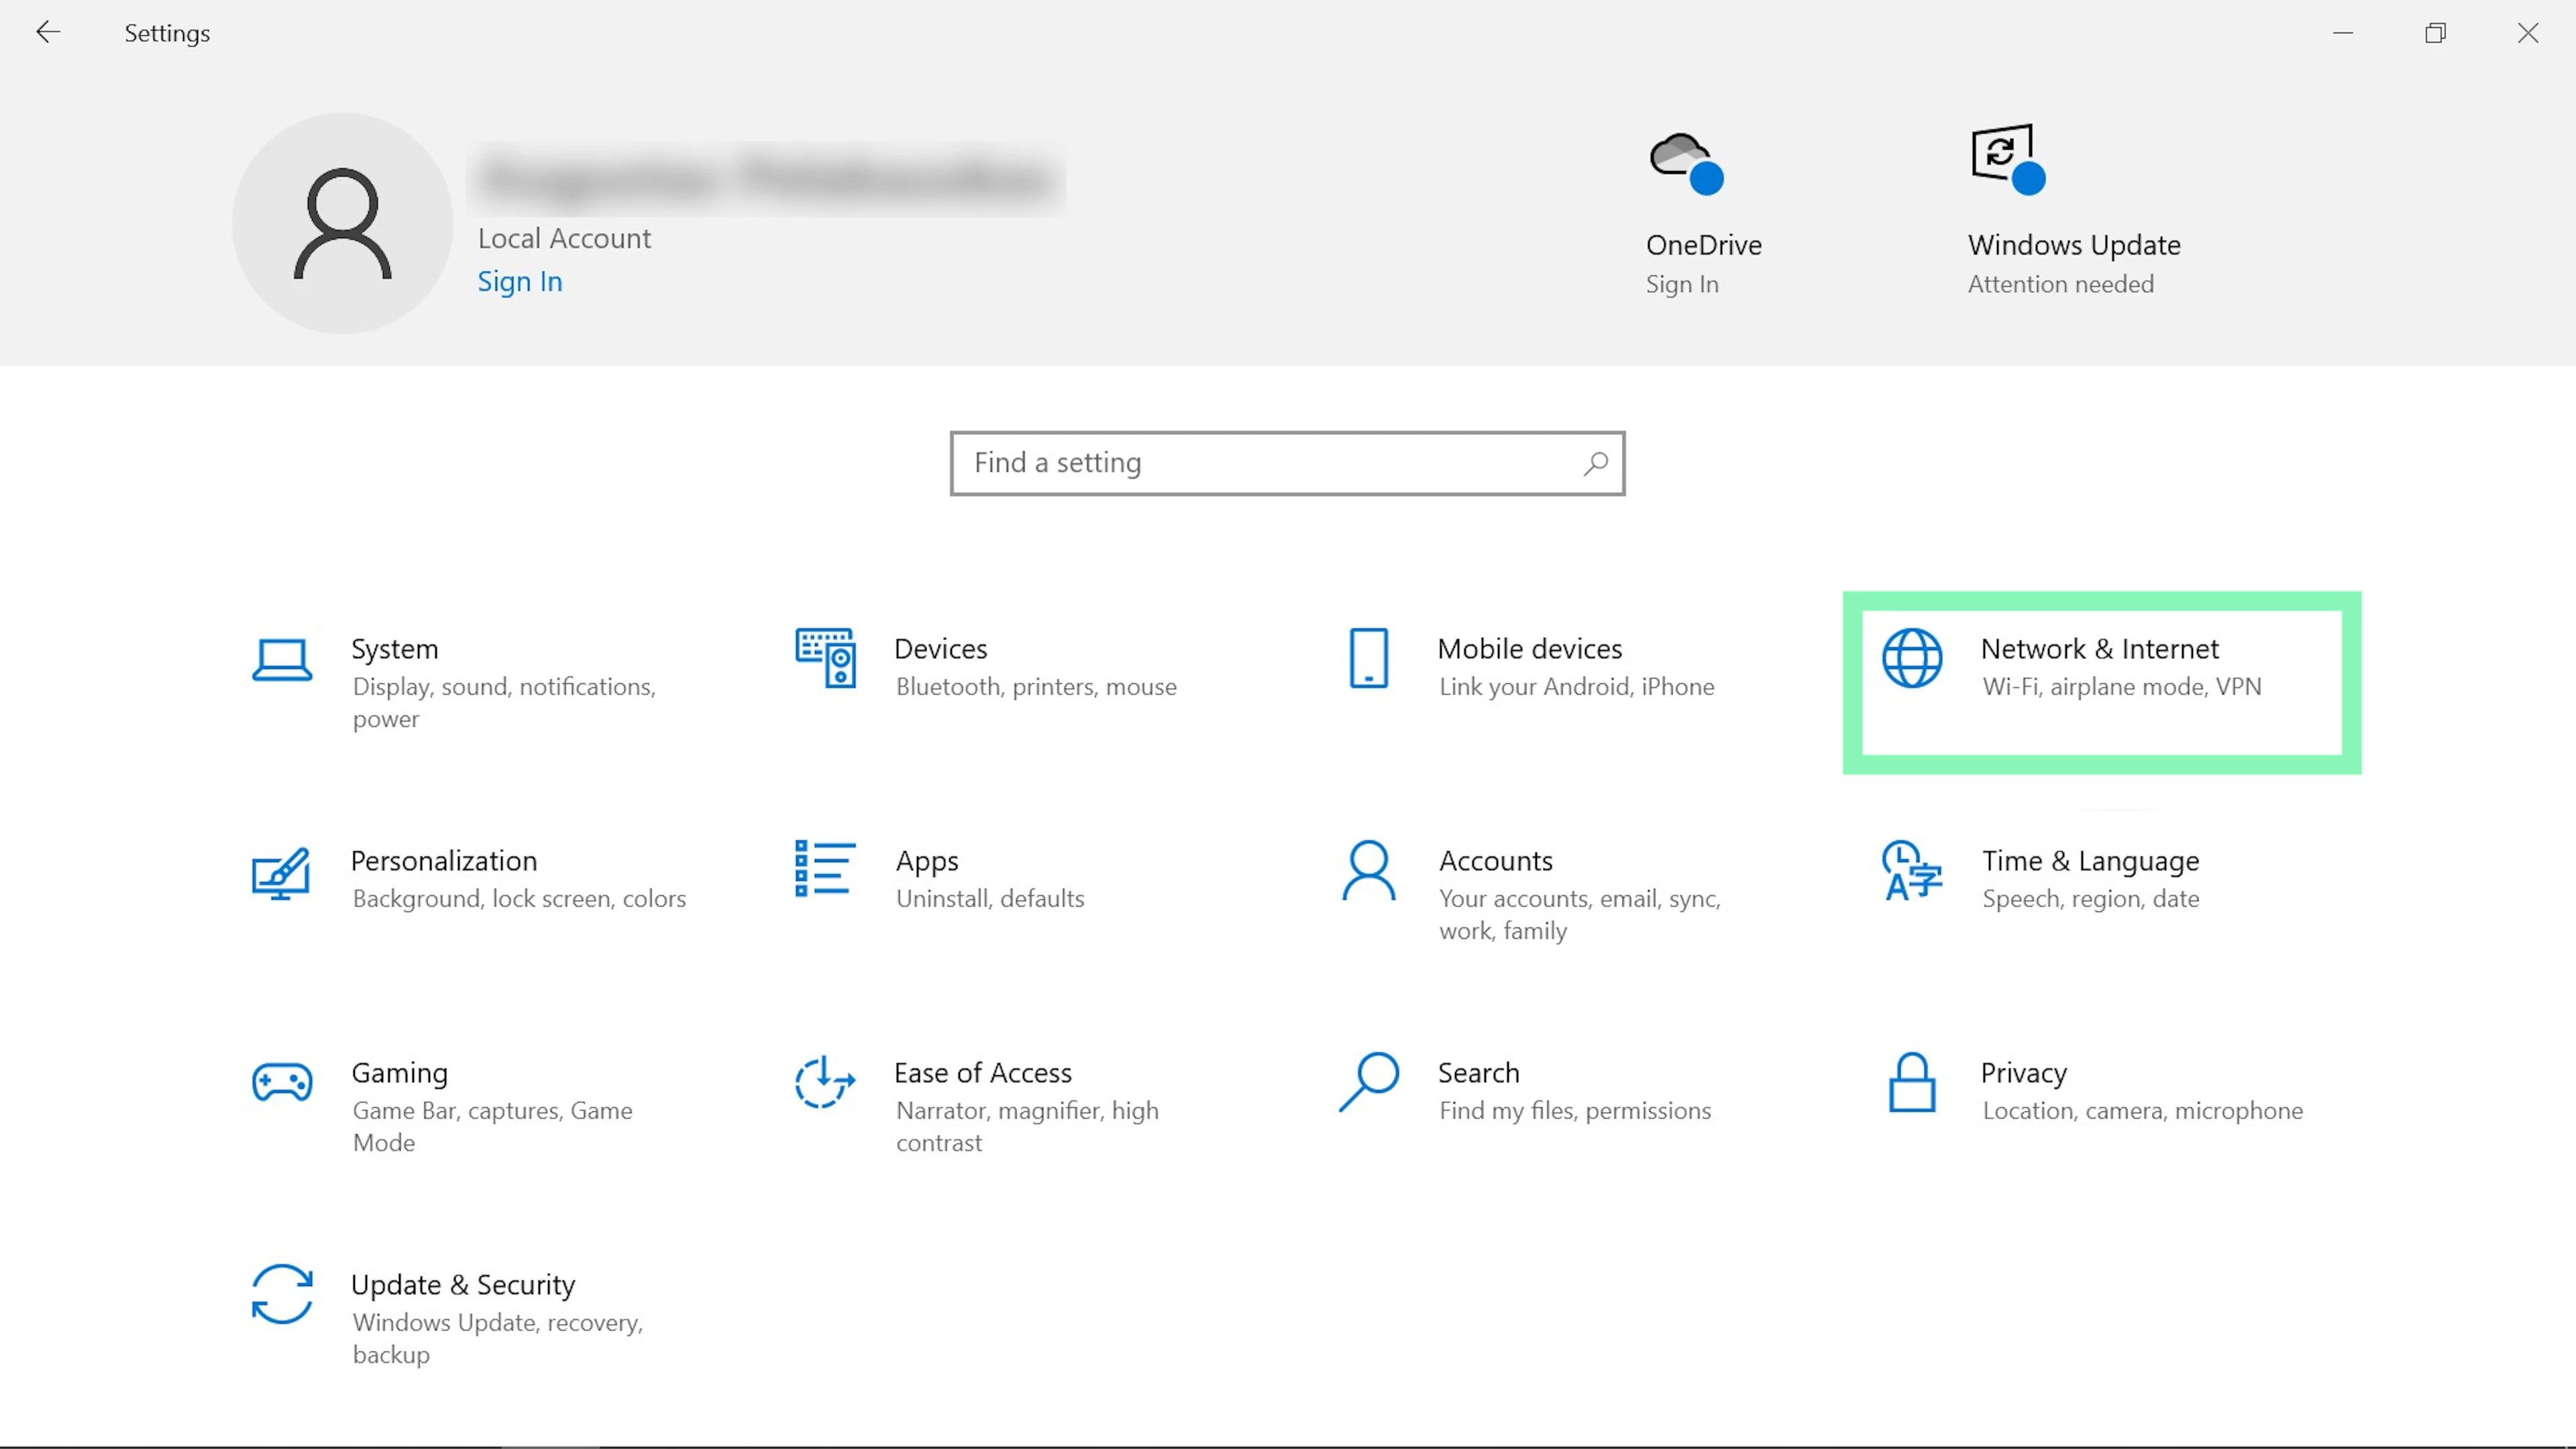Click the Gaming category title
The image size is (2576, 1449).
pyautogui.click(x=399, y=1073)
